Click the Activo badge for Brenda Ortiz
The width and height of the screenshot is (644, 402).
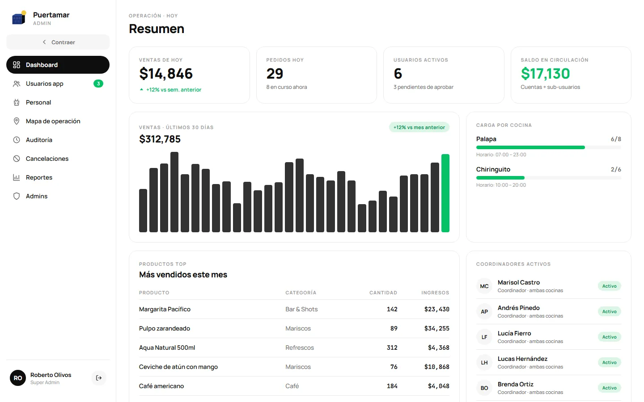click(x=609, y=388)
